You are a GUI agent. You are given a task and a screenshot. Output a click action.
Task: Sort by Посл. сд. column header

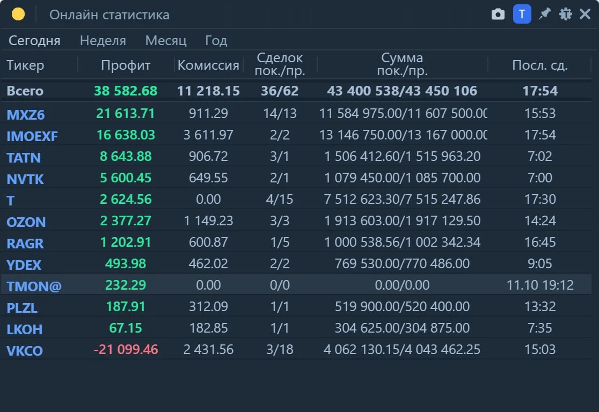click(540, 65)
